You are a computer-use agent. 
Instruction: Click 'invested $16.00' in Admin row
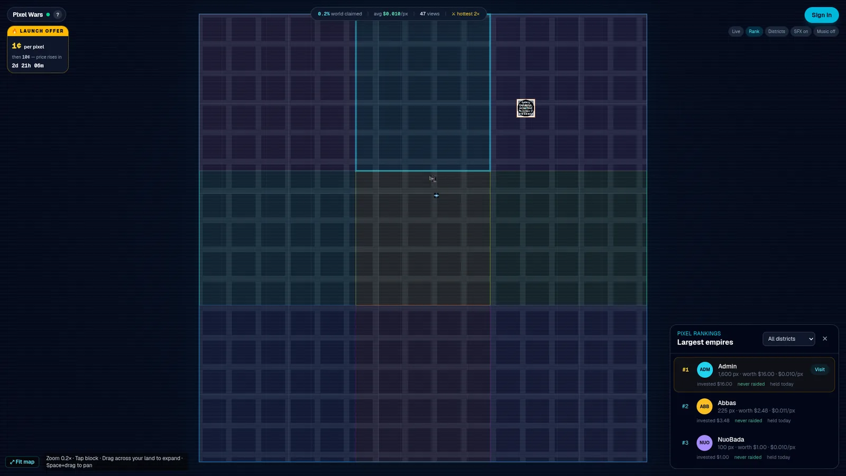[x=714, y=384]
